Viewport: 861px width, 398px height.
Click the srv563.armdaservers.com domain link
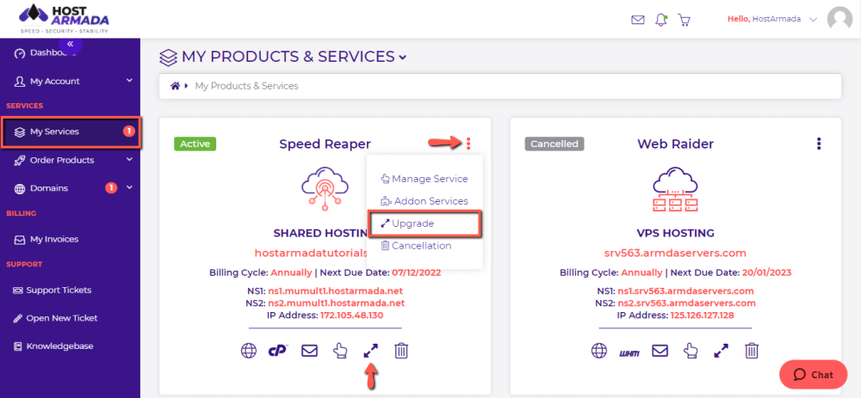pyautogui.click(x=675, y=253)
